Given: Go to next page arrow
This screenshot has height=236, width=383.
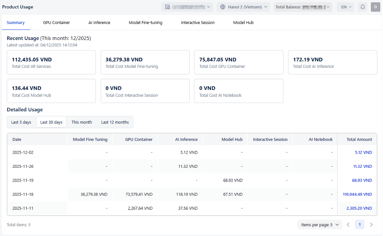Looking at the screenshot, I should click(x=371, y=225).
